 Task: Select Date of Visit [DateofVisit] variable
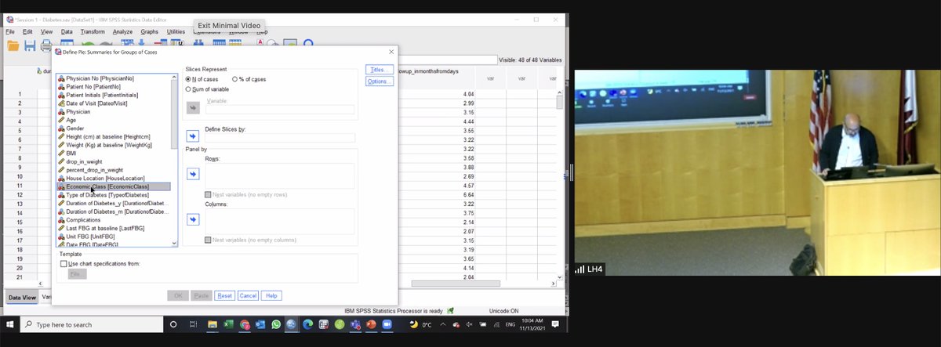92,103
